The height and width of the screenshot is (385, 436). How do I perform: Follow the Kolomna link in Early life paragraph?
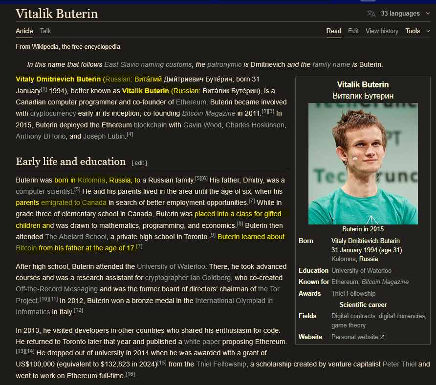[x=91, y=181]
